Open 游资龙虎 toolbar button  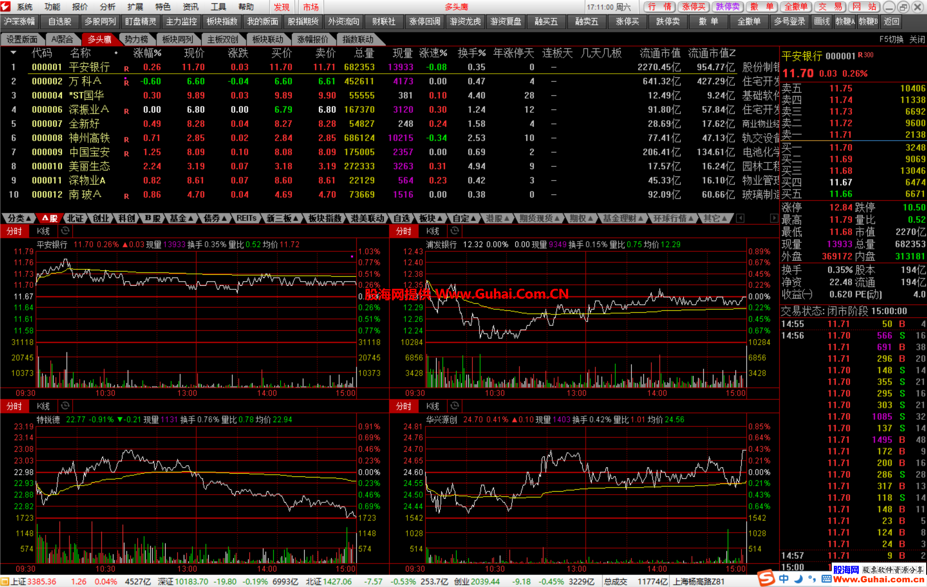465,21
